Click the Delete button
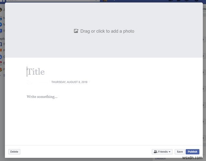 click(x=14, y=152)
